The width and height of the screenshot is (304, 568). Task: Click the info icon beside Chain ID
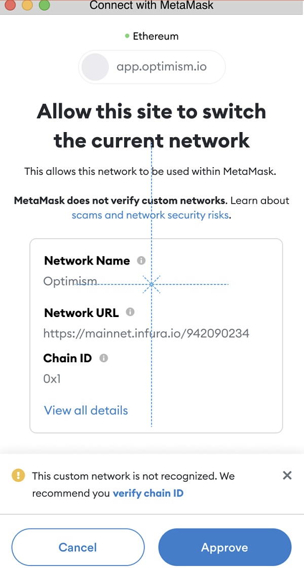[104, 358]
